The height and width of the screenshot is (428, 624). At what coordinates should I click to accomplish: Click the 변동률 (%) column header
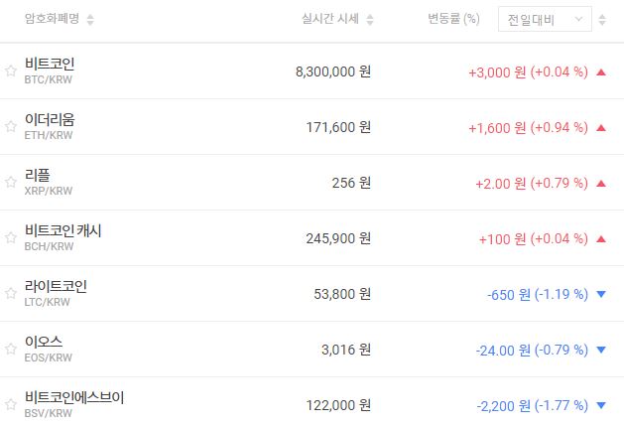(x=446, y=19)
